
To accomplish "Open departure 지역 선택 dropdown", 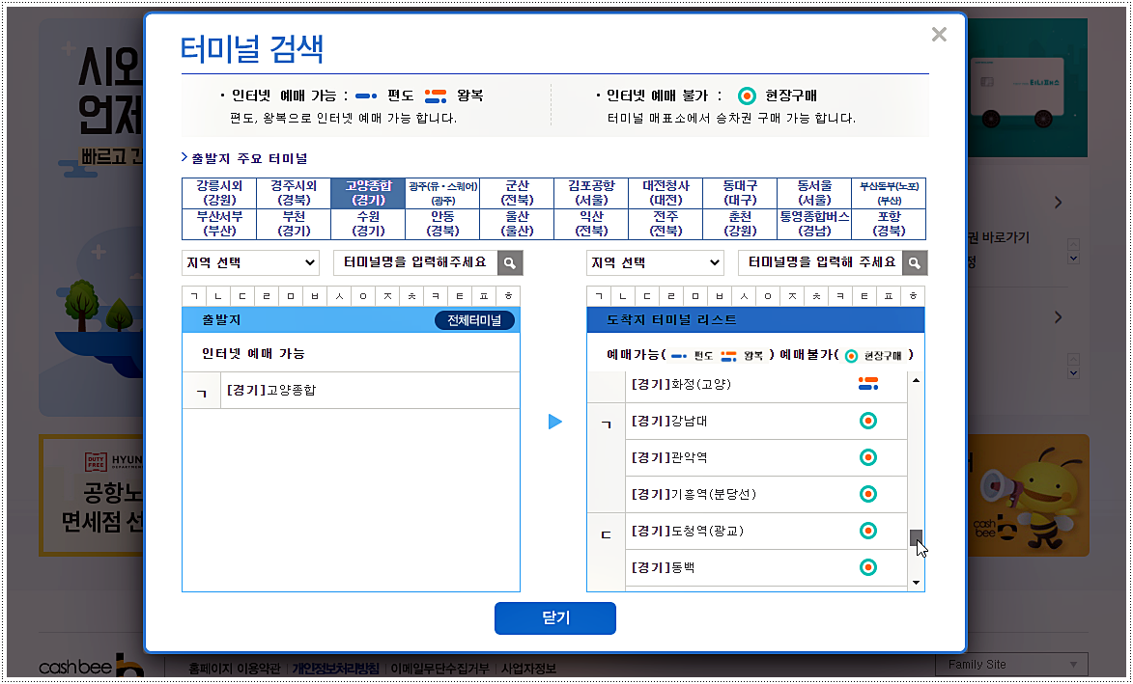I will click(250, 262).
